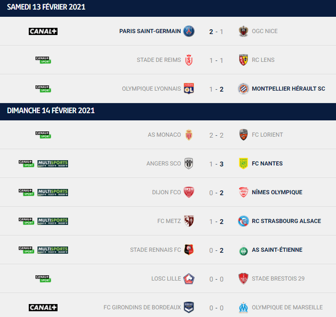
Task: Click the Olympique de Marseille logo
Action: coord(243,307)
